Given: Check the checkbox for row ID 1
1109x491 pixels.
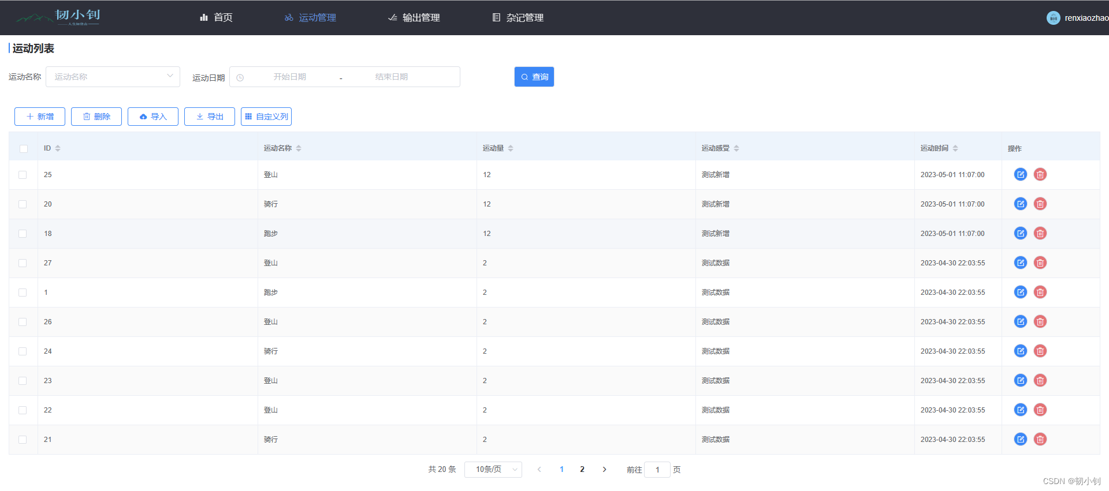Looking at the screenshot, I should [x=23, y=293].
